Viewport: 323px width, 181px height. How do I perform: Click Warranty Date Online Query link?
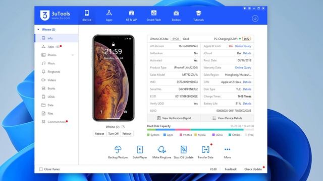pos(243,67)
